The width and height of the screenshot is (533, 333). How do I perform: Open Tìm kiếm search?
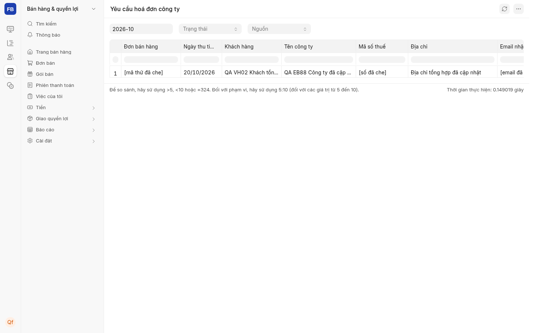click(x=62, y=24)
